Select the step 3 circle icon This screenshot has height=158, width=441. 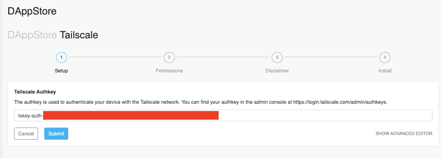tap(277, 57)
